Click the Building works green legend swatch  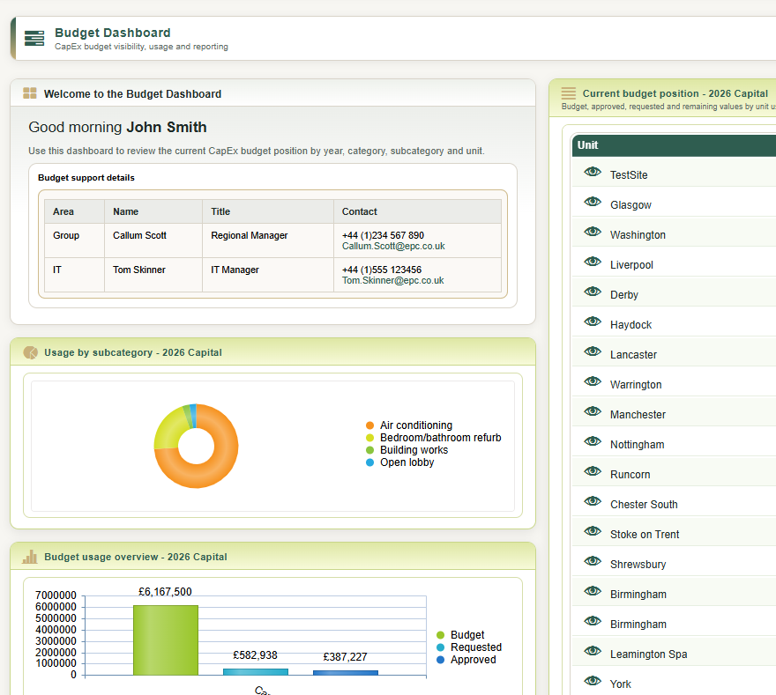point(369,450)
